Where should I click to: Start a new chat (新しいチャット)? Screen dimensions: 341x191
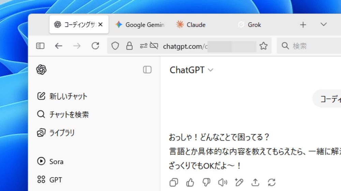(62, 96)
